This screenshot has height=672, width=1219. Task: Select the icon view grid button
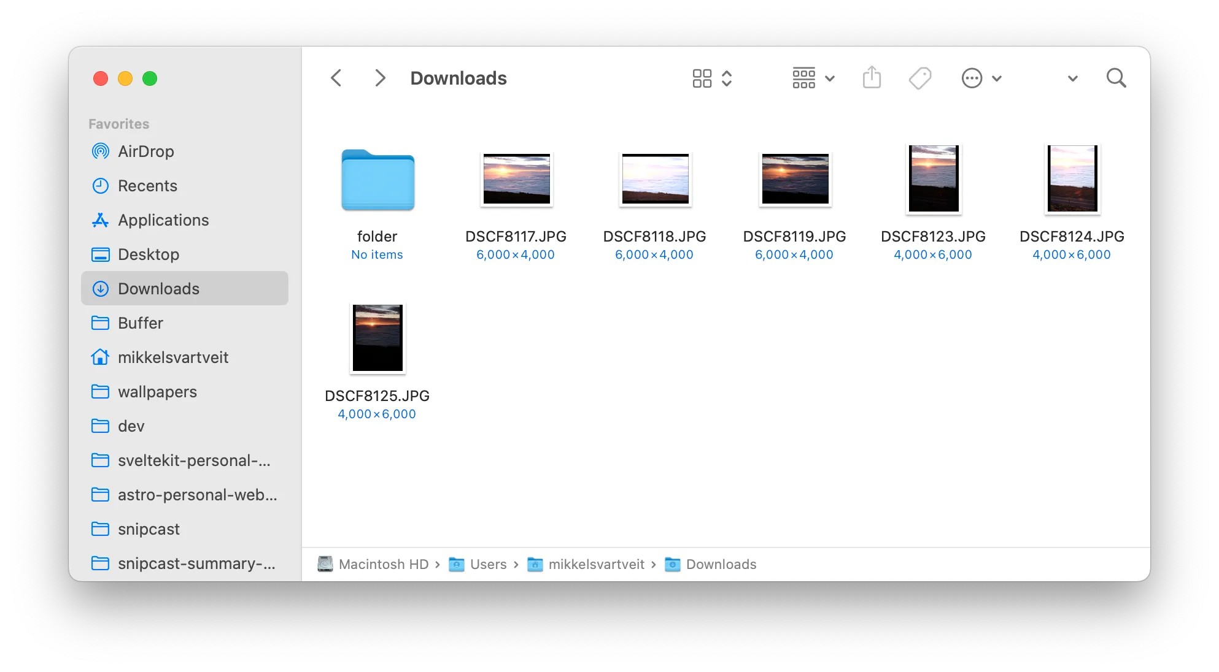(x=702, y=78)
